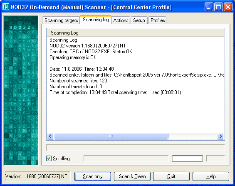This screenshot has width=235, height=186.
Task: Click the left arrow of the log scrollbar
Action: pos(50,136)
